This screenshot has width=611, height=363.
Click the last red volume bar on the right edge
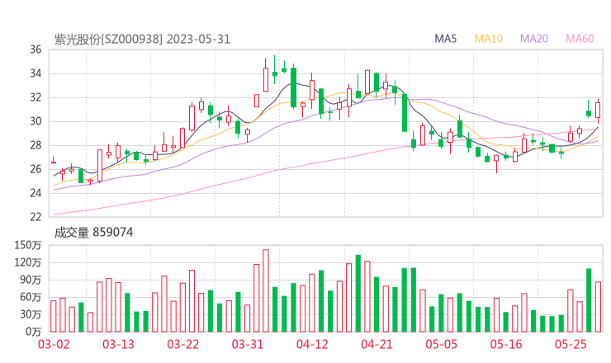click(598, 307)
